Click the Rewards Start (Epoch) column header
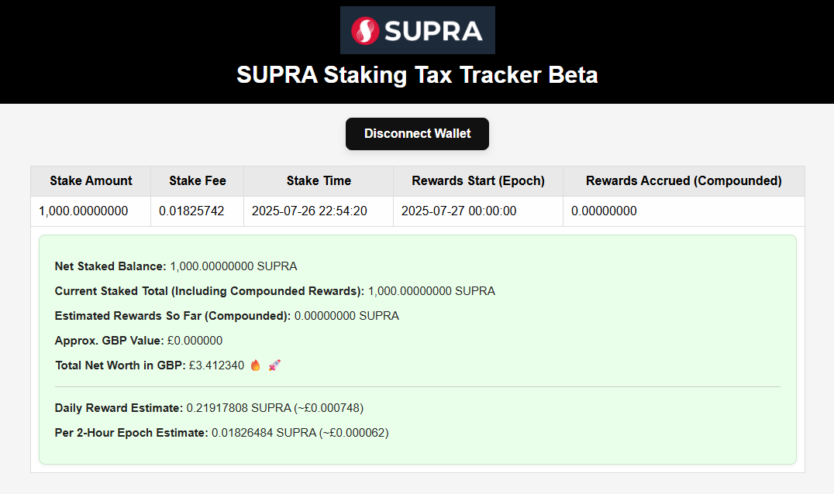Screen dimensions: 834x494 478,181
